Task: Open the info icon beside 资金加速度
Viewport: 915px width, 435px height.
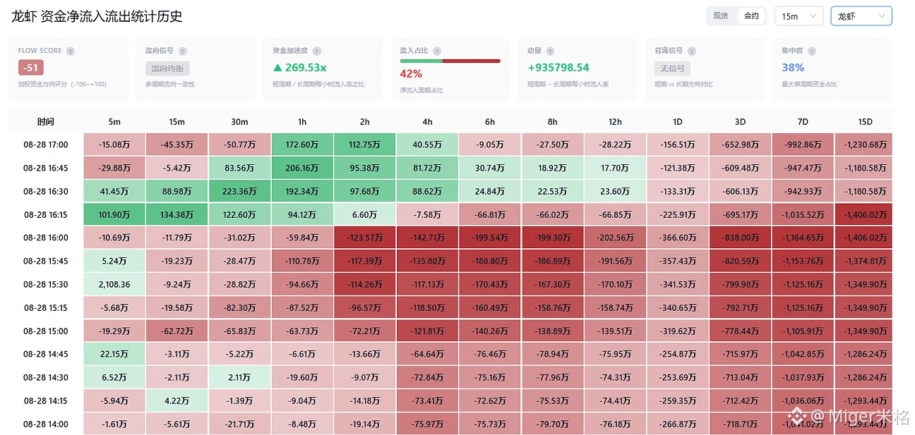Action: 317,51
